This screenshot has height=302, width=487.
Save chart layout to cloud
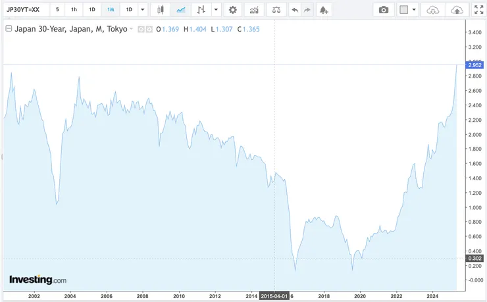(x=457, y=10)
